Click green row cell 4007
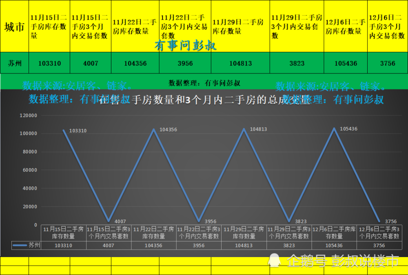This screenshot has width=408, height=275. coord(91,63)
